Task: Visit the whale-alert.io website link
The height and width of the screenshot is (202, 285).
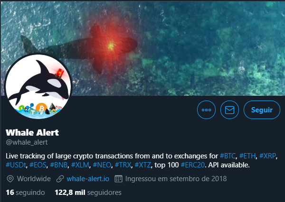Action: coord(88,179)
